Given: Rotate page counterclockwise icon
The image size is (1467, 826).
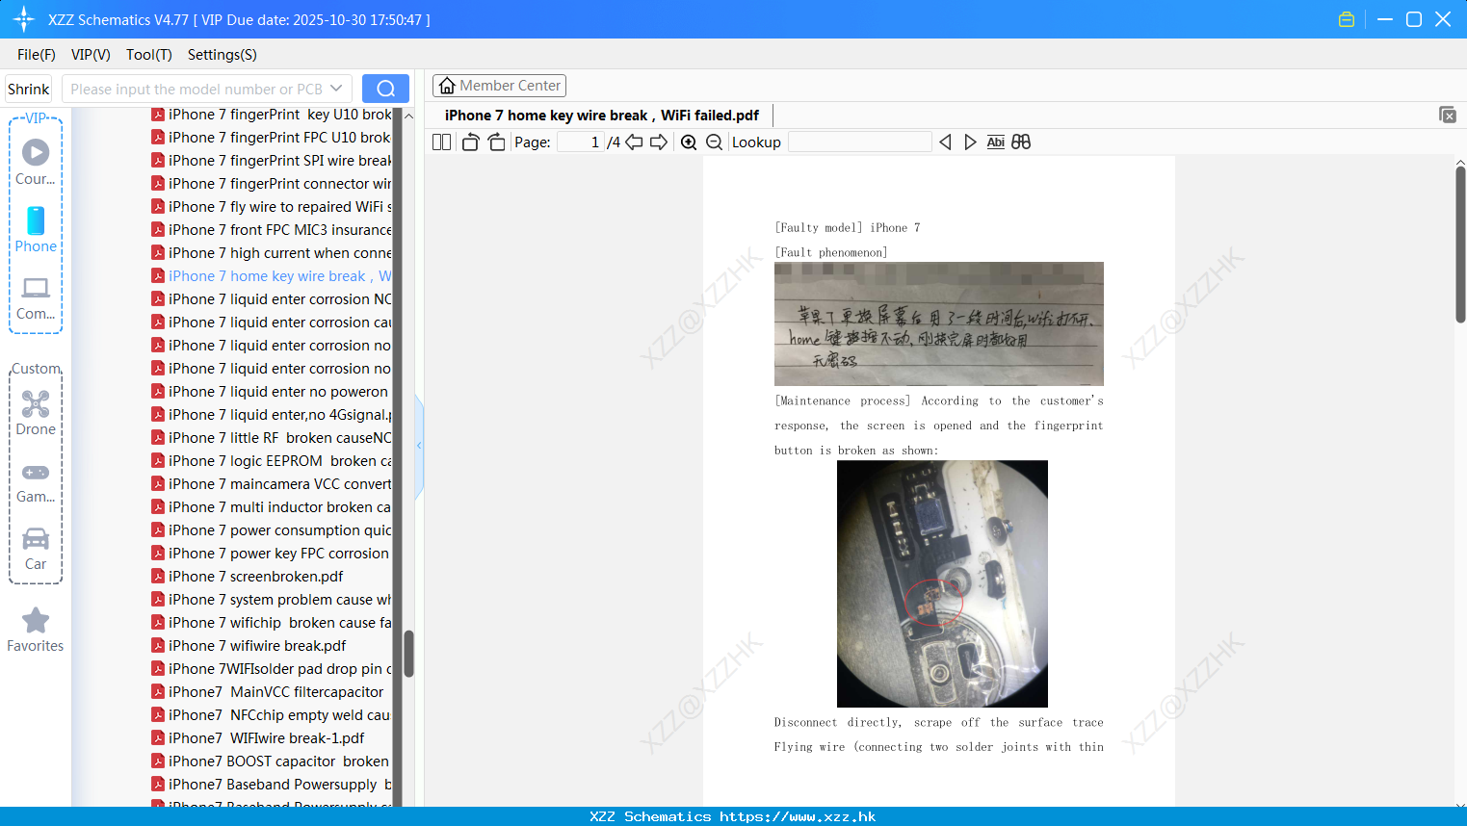Looking at the screenshot, I should pos(470,142).
